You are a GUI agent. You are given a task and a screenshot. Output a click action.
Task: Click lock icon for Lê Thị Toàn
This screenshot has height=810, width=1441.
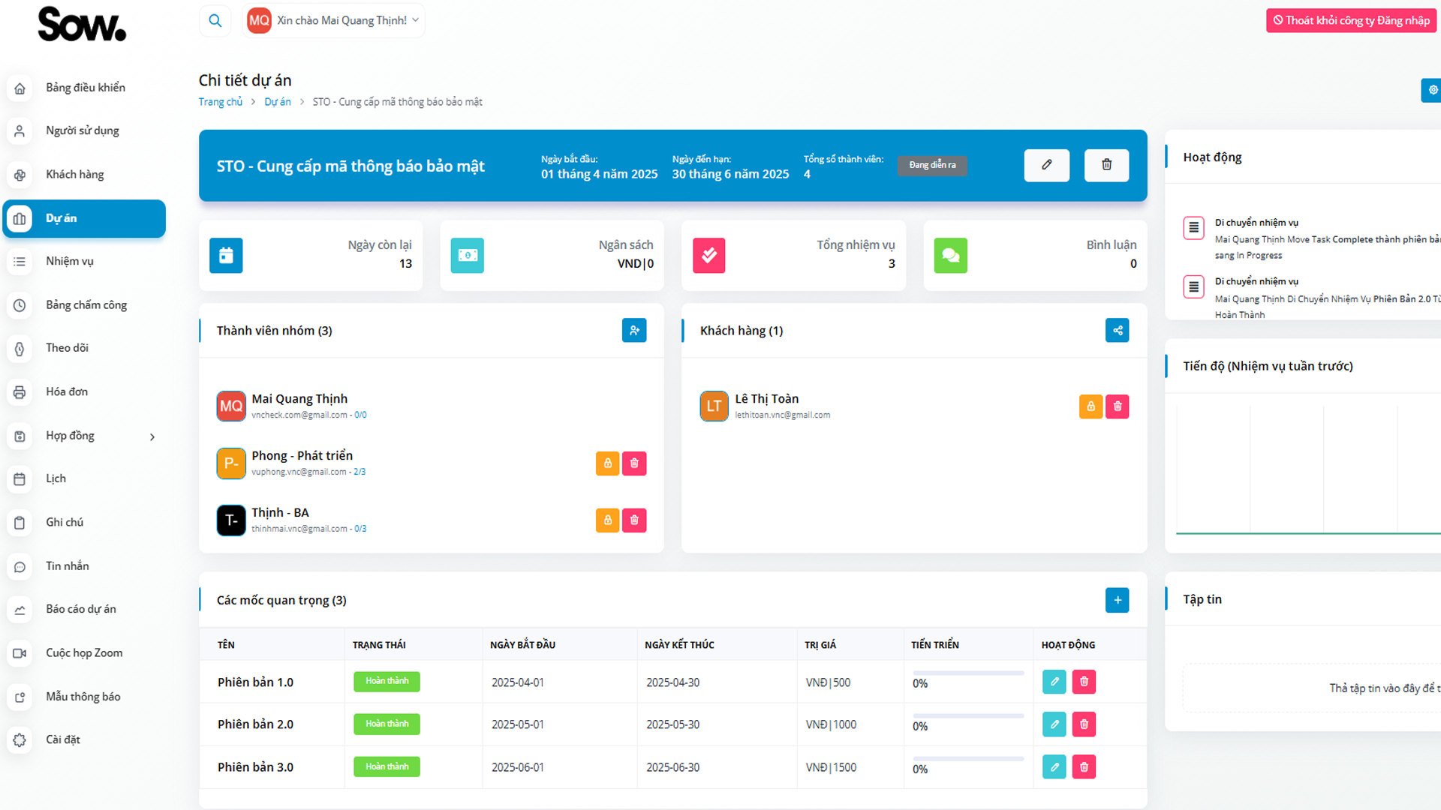pyautogui.click(x=1091, y=406)
